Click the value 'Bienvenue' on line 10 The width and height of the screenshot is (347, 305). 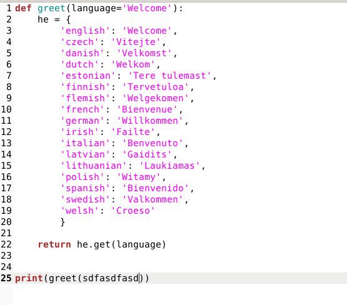coord(147,109)
